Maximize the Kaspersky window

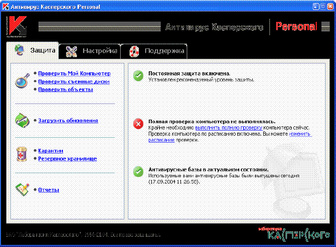coord(323,6)
